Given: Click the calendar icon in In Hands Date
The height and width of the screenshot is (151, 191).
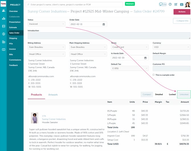Looking at the screenshot, I should click(x=145, y=58).
